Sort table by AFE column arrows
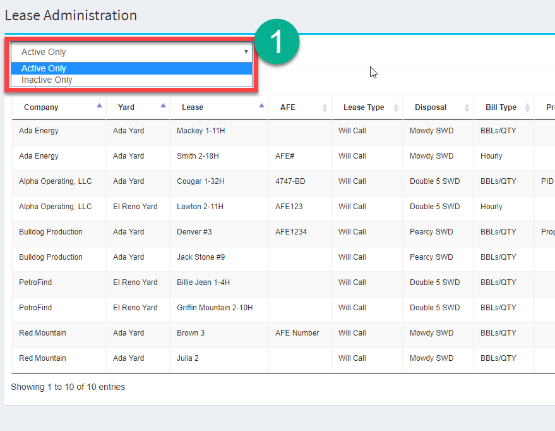This screenshot has height=431, width=555. click(325, 107)
